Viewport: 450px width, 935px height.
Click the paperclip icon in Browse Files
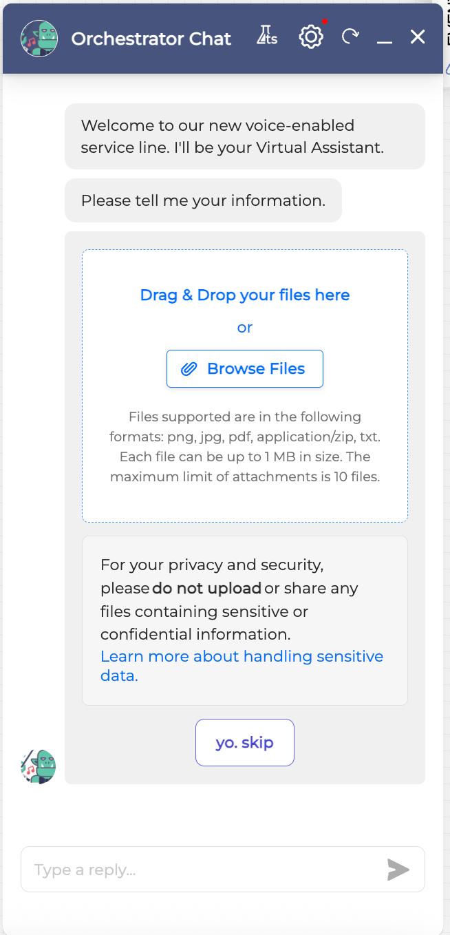pyautogui.click(x=189, y=369)
